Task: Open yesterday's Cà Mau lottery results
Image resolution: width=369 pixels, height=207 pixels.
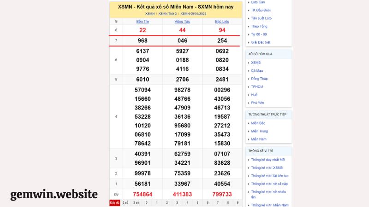Action: (257, 71)
